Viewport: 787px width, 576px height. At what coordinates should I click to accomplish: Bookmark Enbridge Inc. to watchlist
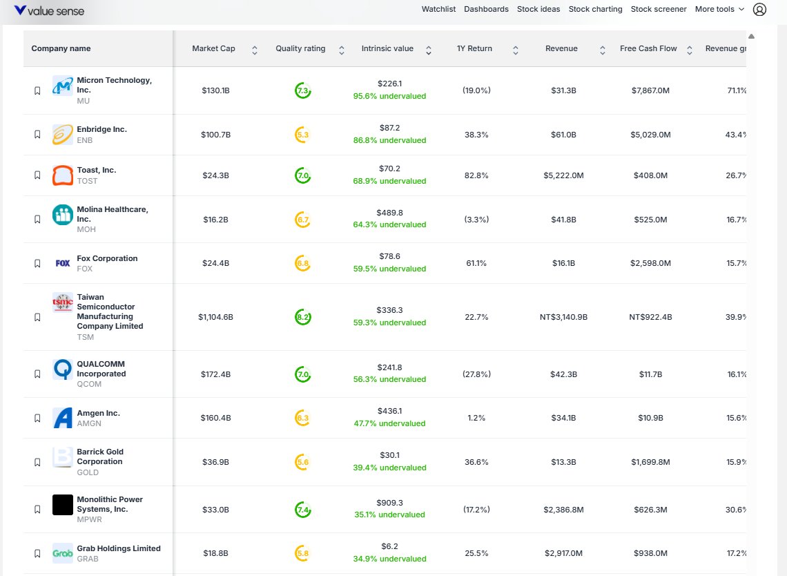pyautogui.click(x=37, y=135)
